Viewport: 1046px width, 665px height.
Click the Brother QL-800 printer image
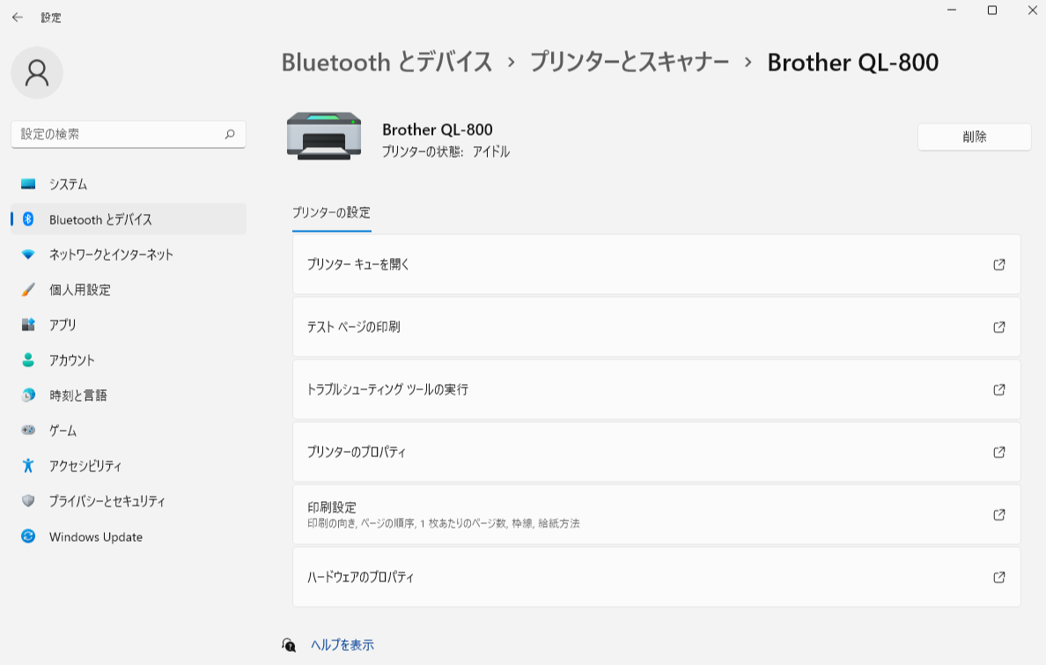[324, 136]
